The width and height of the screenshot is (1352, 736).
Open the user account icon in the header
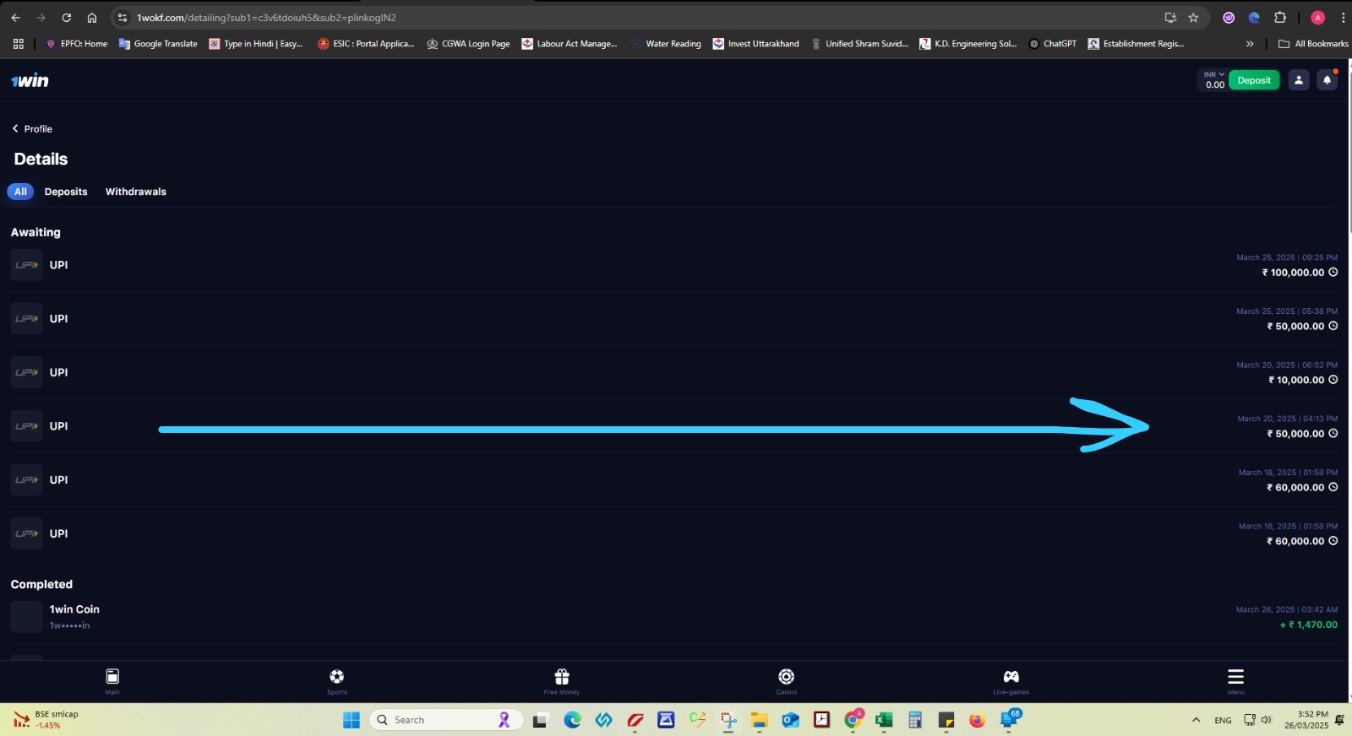click(1299, 80)
